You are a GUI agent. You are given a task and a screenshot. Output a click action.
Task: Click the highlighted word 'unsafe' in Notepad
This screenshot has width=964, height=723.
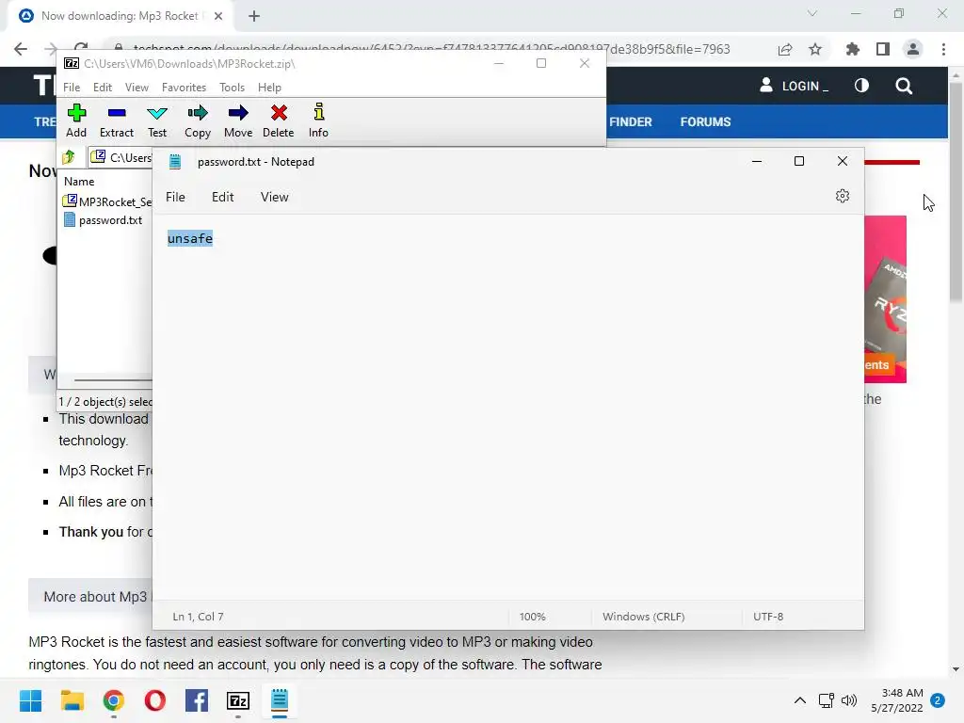[190, 238]
